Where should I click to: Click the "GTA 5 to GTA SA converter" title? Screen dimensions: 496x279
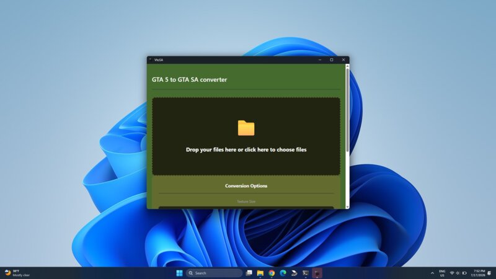[x=189, y=80]
